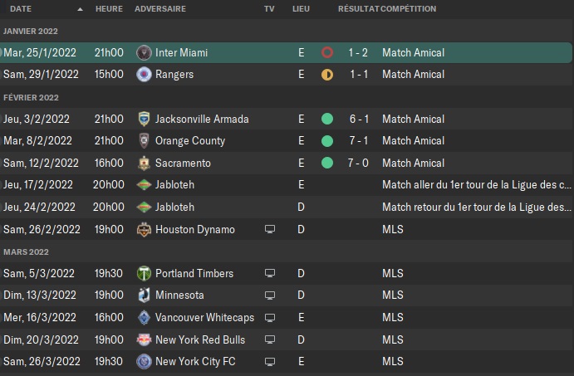
Task: Click the Résultat column header
Action: pos(358,9)
